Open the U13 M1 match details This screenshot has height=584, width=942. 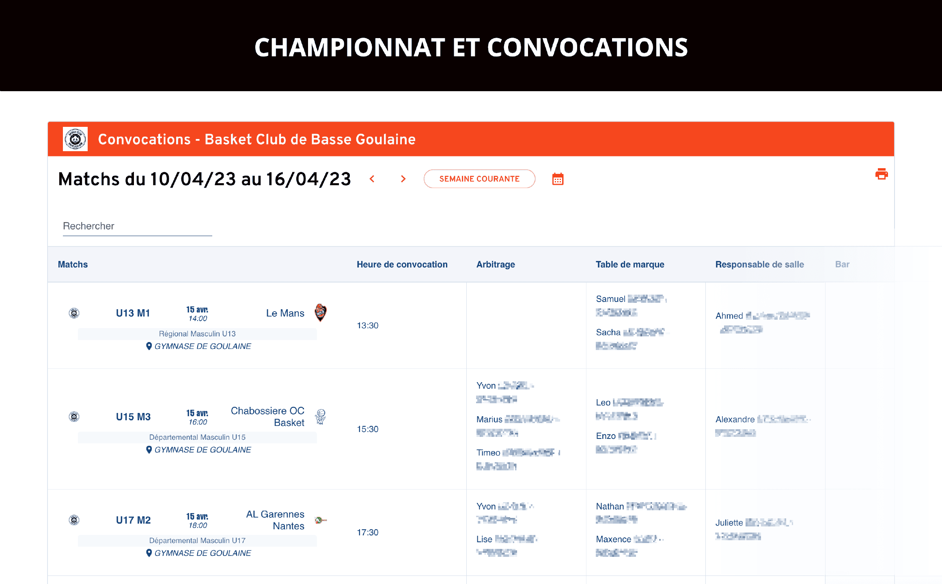click(133, 313)
